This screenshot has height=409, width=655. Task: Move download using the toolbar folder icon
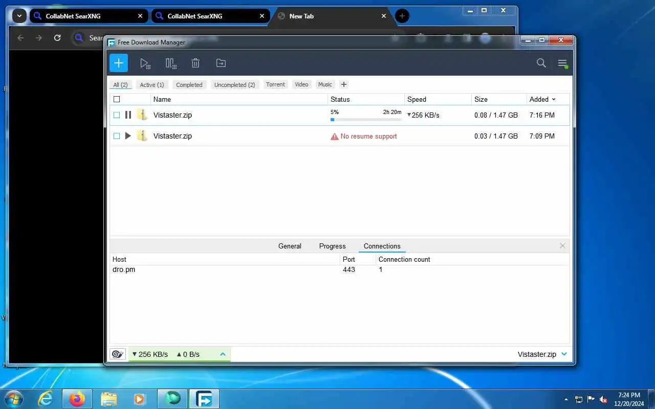tap(221, 63)
